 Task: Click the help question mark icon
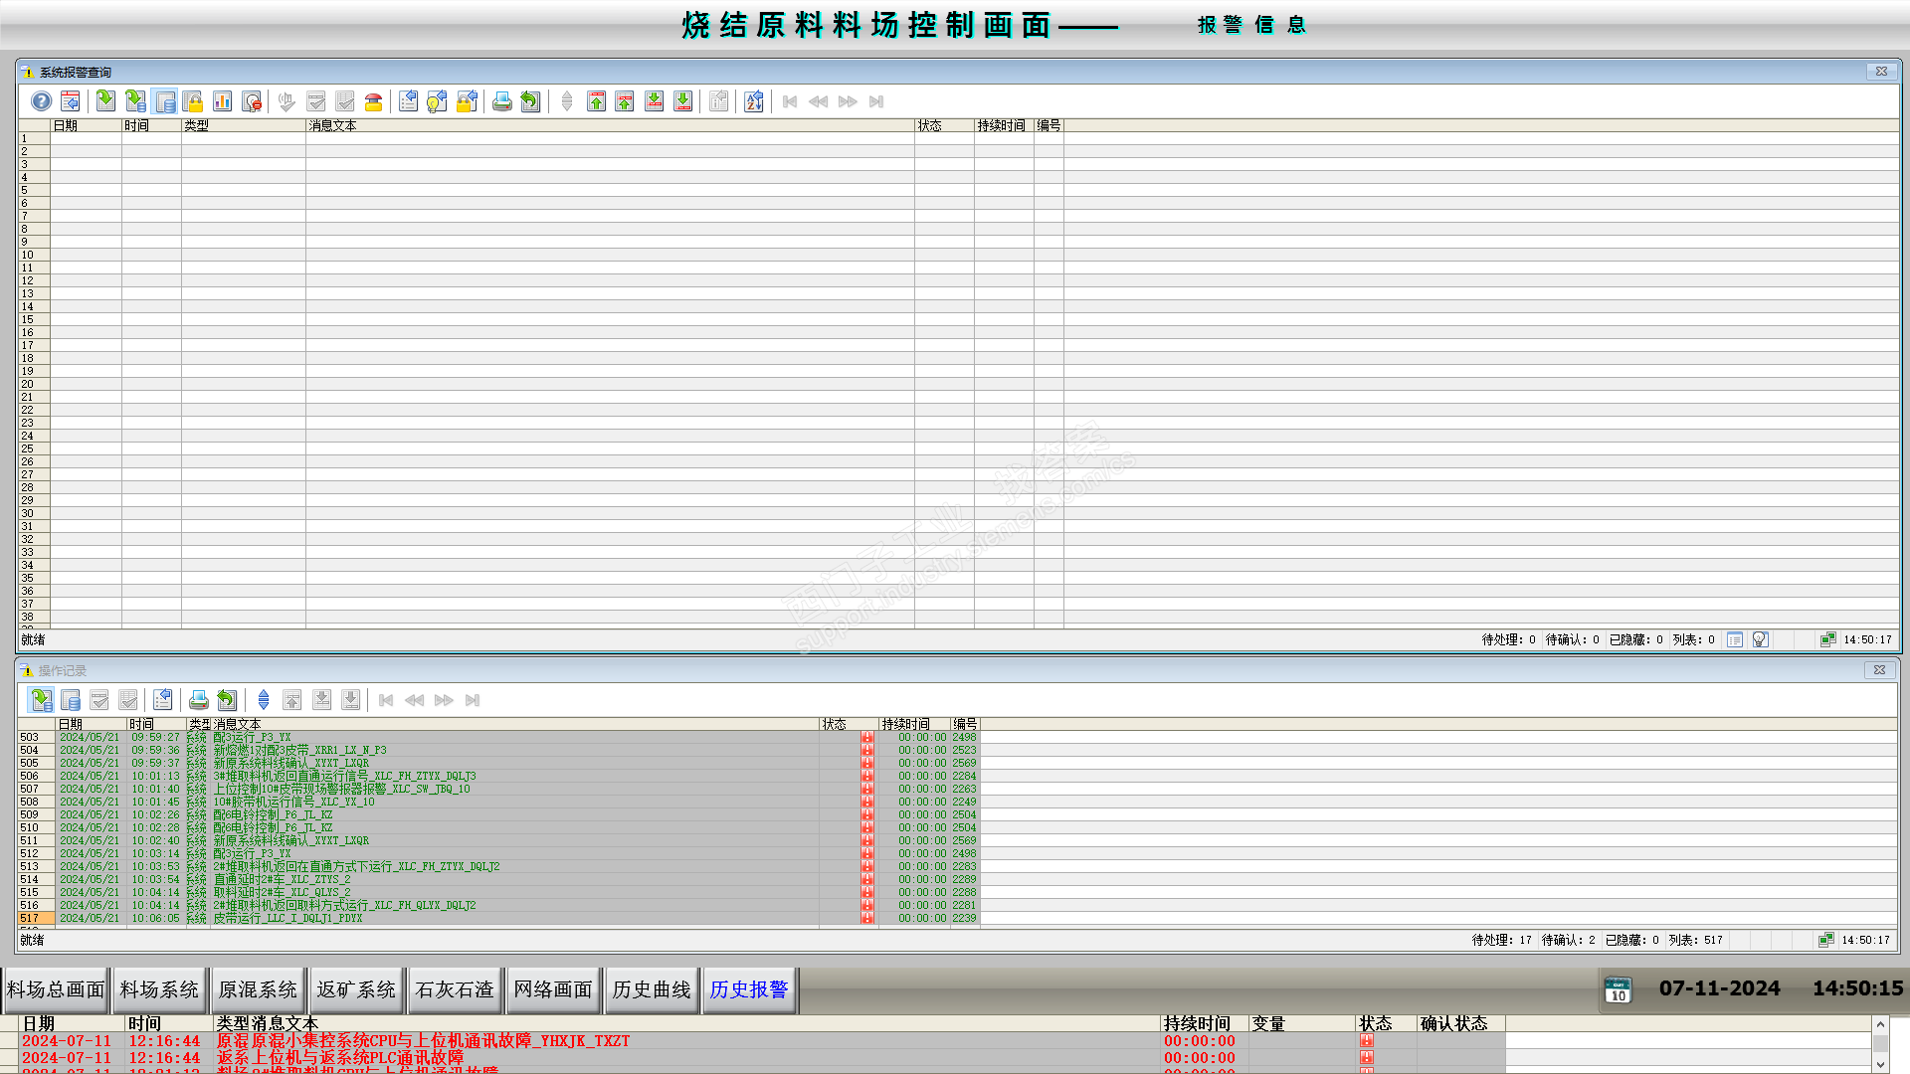[41, 101]
